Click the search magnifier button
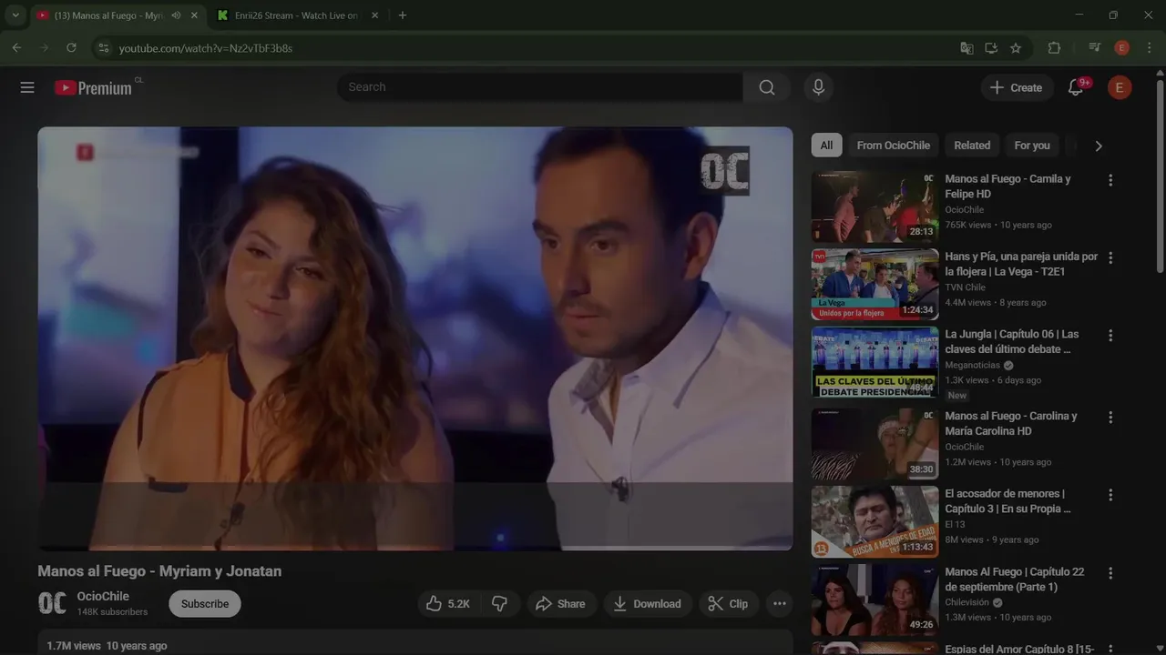The image size is (1166, 655). coord(767,87)
